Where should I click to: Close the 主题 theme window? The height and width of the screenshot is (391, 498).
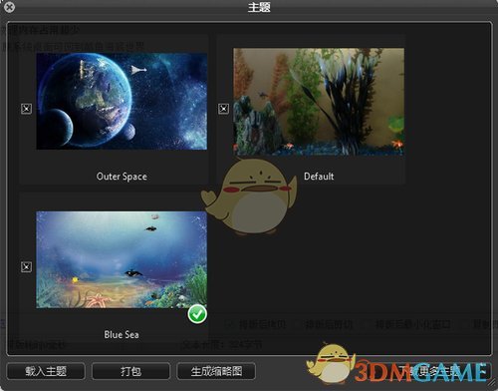pos(10,7)
